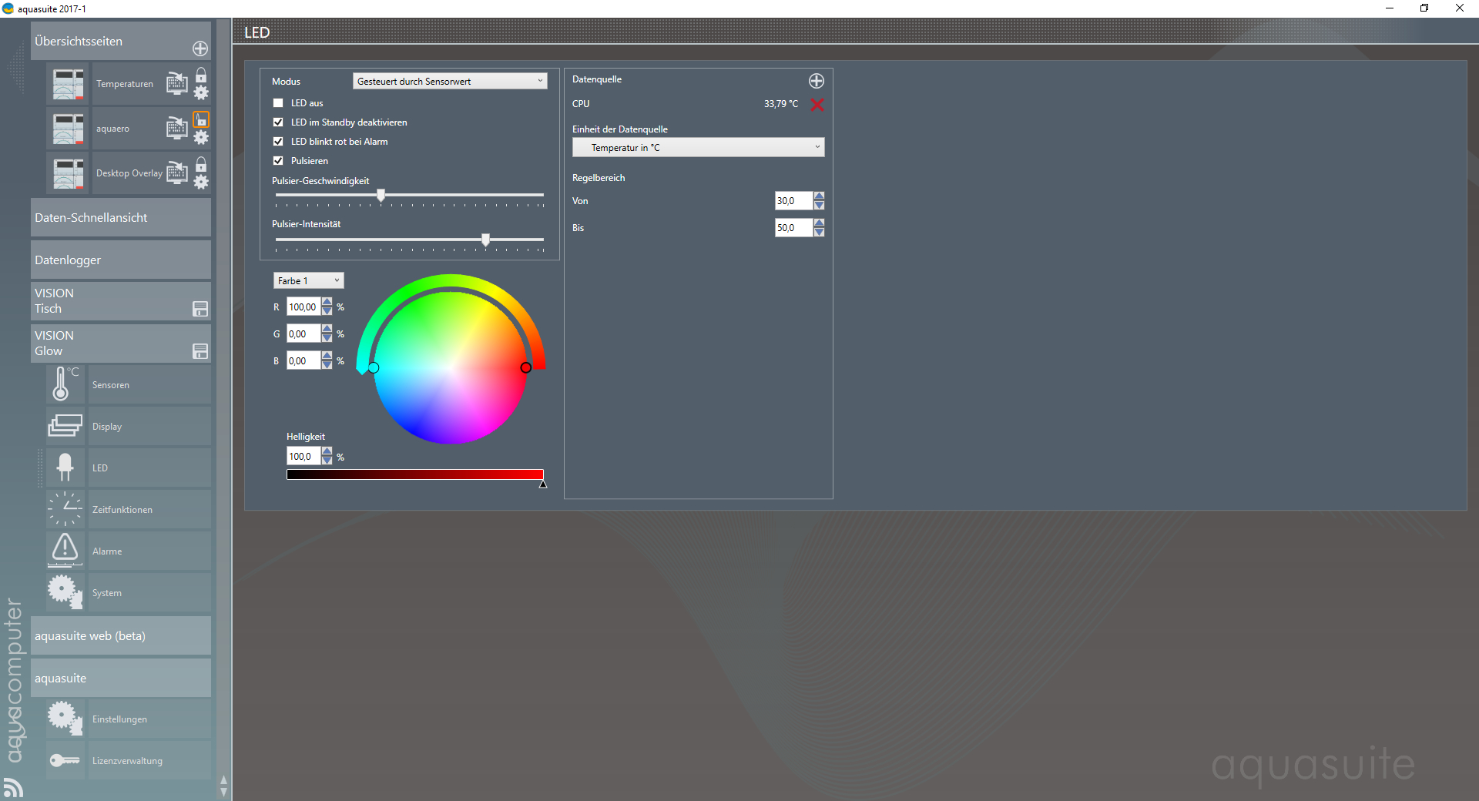Open the Modus dropdown
This screenshot has height=801, width=1479.
coord(450,81)
